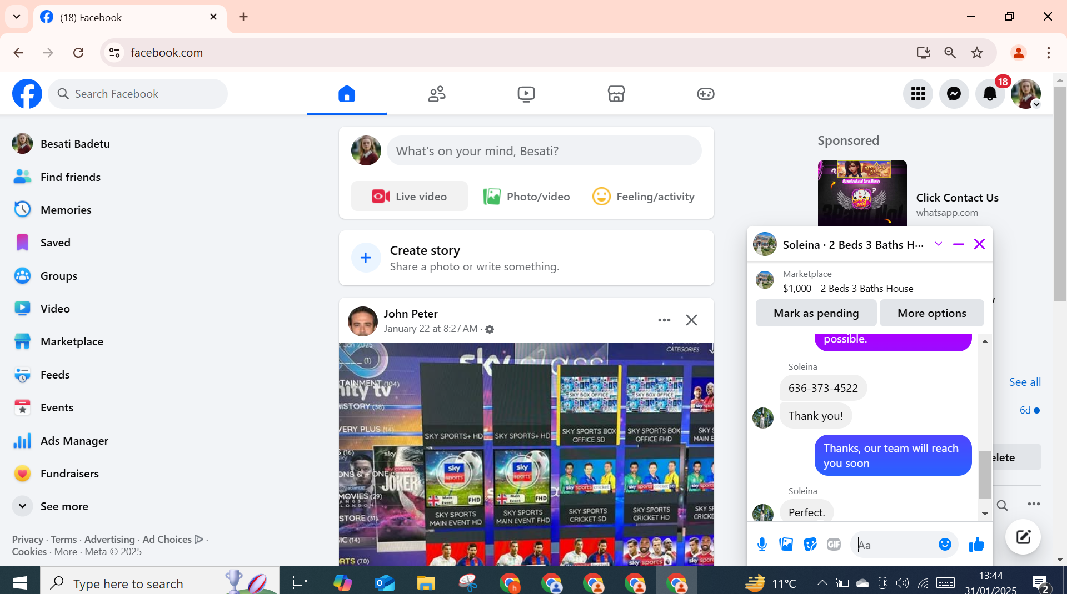1067x594 pixels.
Task: Close the Soleina chat window
Action: point(979,244)
